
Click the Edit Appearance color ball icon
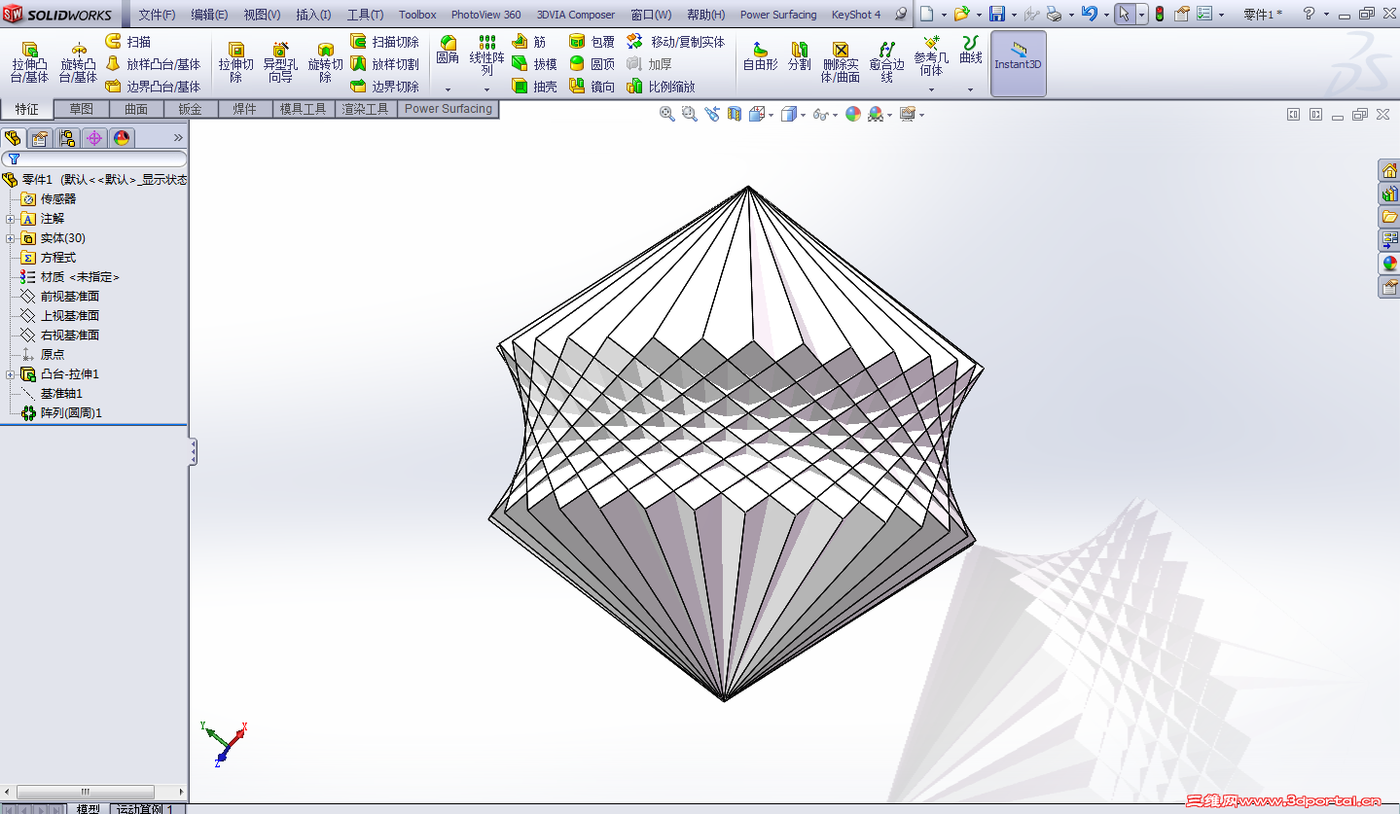(x=853, y=114)
